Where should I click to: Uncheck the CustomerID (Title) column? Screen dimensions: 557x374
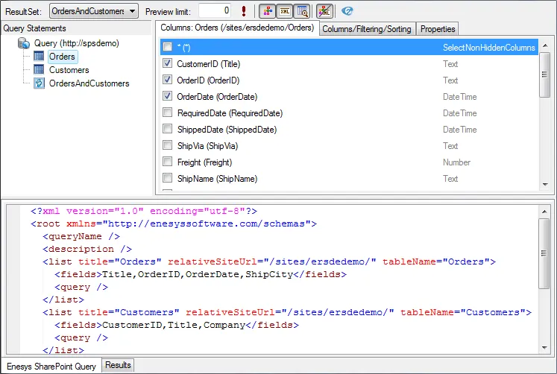pos(168,64)
